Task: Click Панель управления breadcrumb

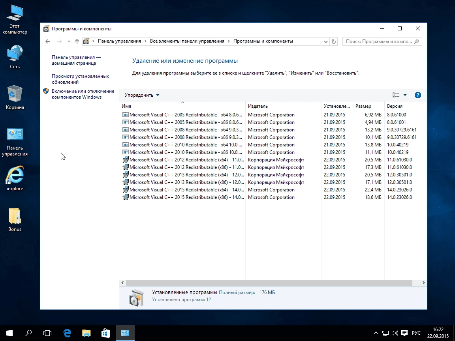Action: click(x=119, y=41)
